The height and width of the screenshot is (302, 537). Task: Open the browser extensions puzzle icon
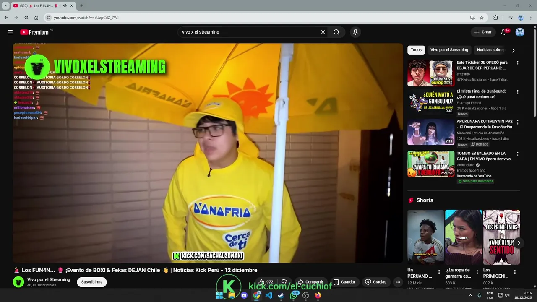coord(496,18)
